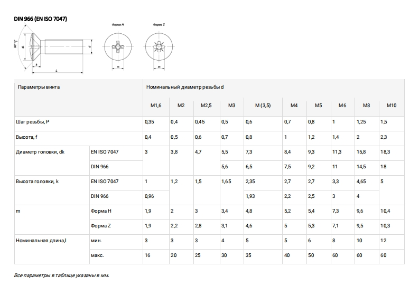Select the M1,6 column header
The width and height of the screenshot is (419, 296).
(155, 106)
